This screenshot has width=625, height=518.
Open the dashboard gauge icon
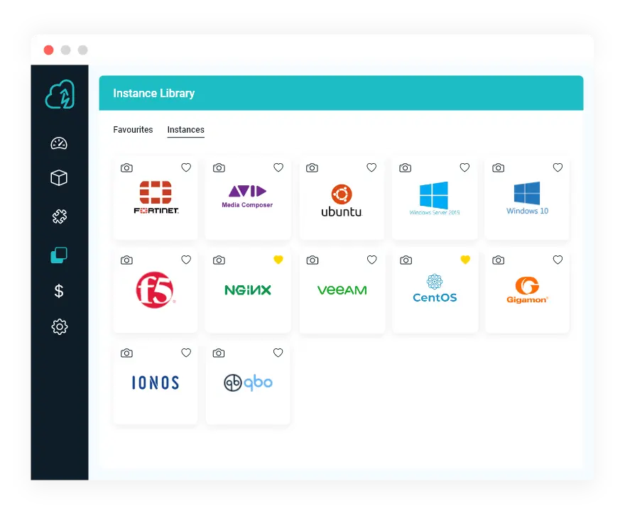click(x=60, y=143)
